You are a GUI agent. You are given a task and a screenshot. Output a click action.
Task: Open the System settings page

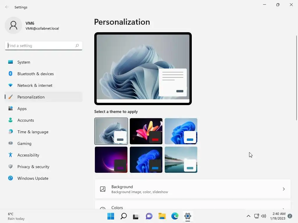44,62
